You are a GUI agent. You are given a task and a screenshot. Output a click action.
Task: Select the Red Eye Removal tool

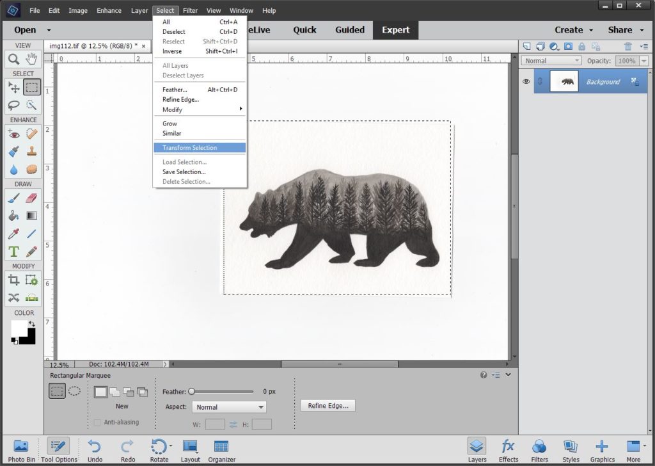(14, 134)
